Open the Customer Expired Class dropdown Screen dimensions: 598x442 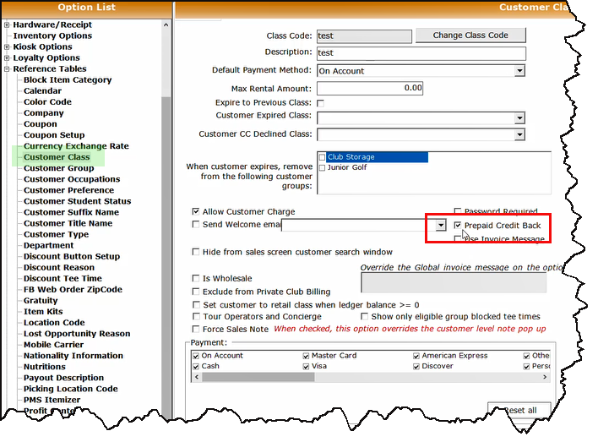[x=519, y=117]
